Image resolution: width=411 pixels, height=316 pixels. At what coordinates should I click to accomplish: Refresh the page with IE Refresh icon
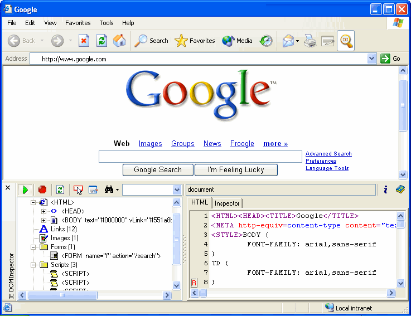[x=101, y=41]
